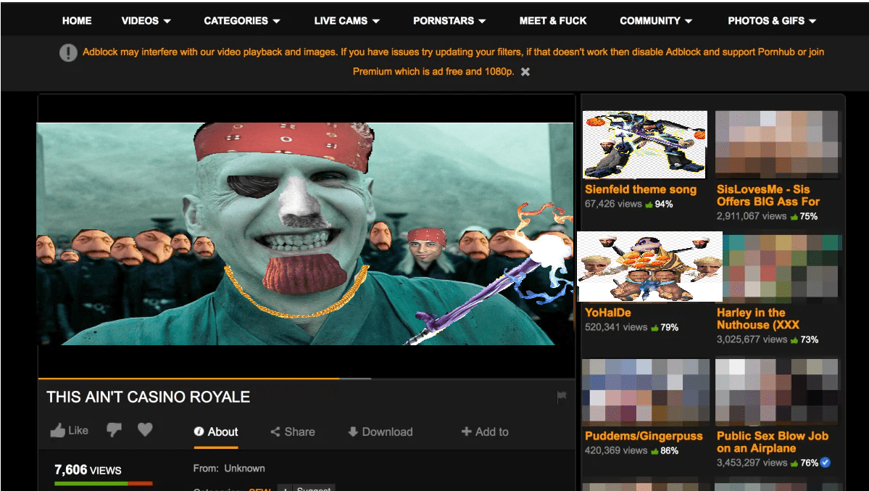Screen dimensions: 869x491
Task: Click the 67,426 views text
Action: point(613,204)
